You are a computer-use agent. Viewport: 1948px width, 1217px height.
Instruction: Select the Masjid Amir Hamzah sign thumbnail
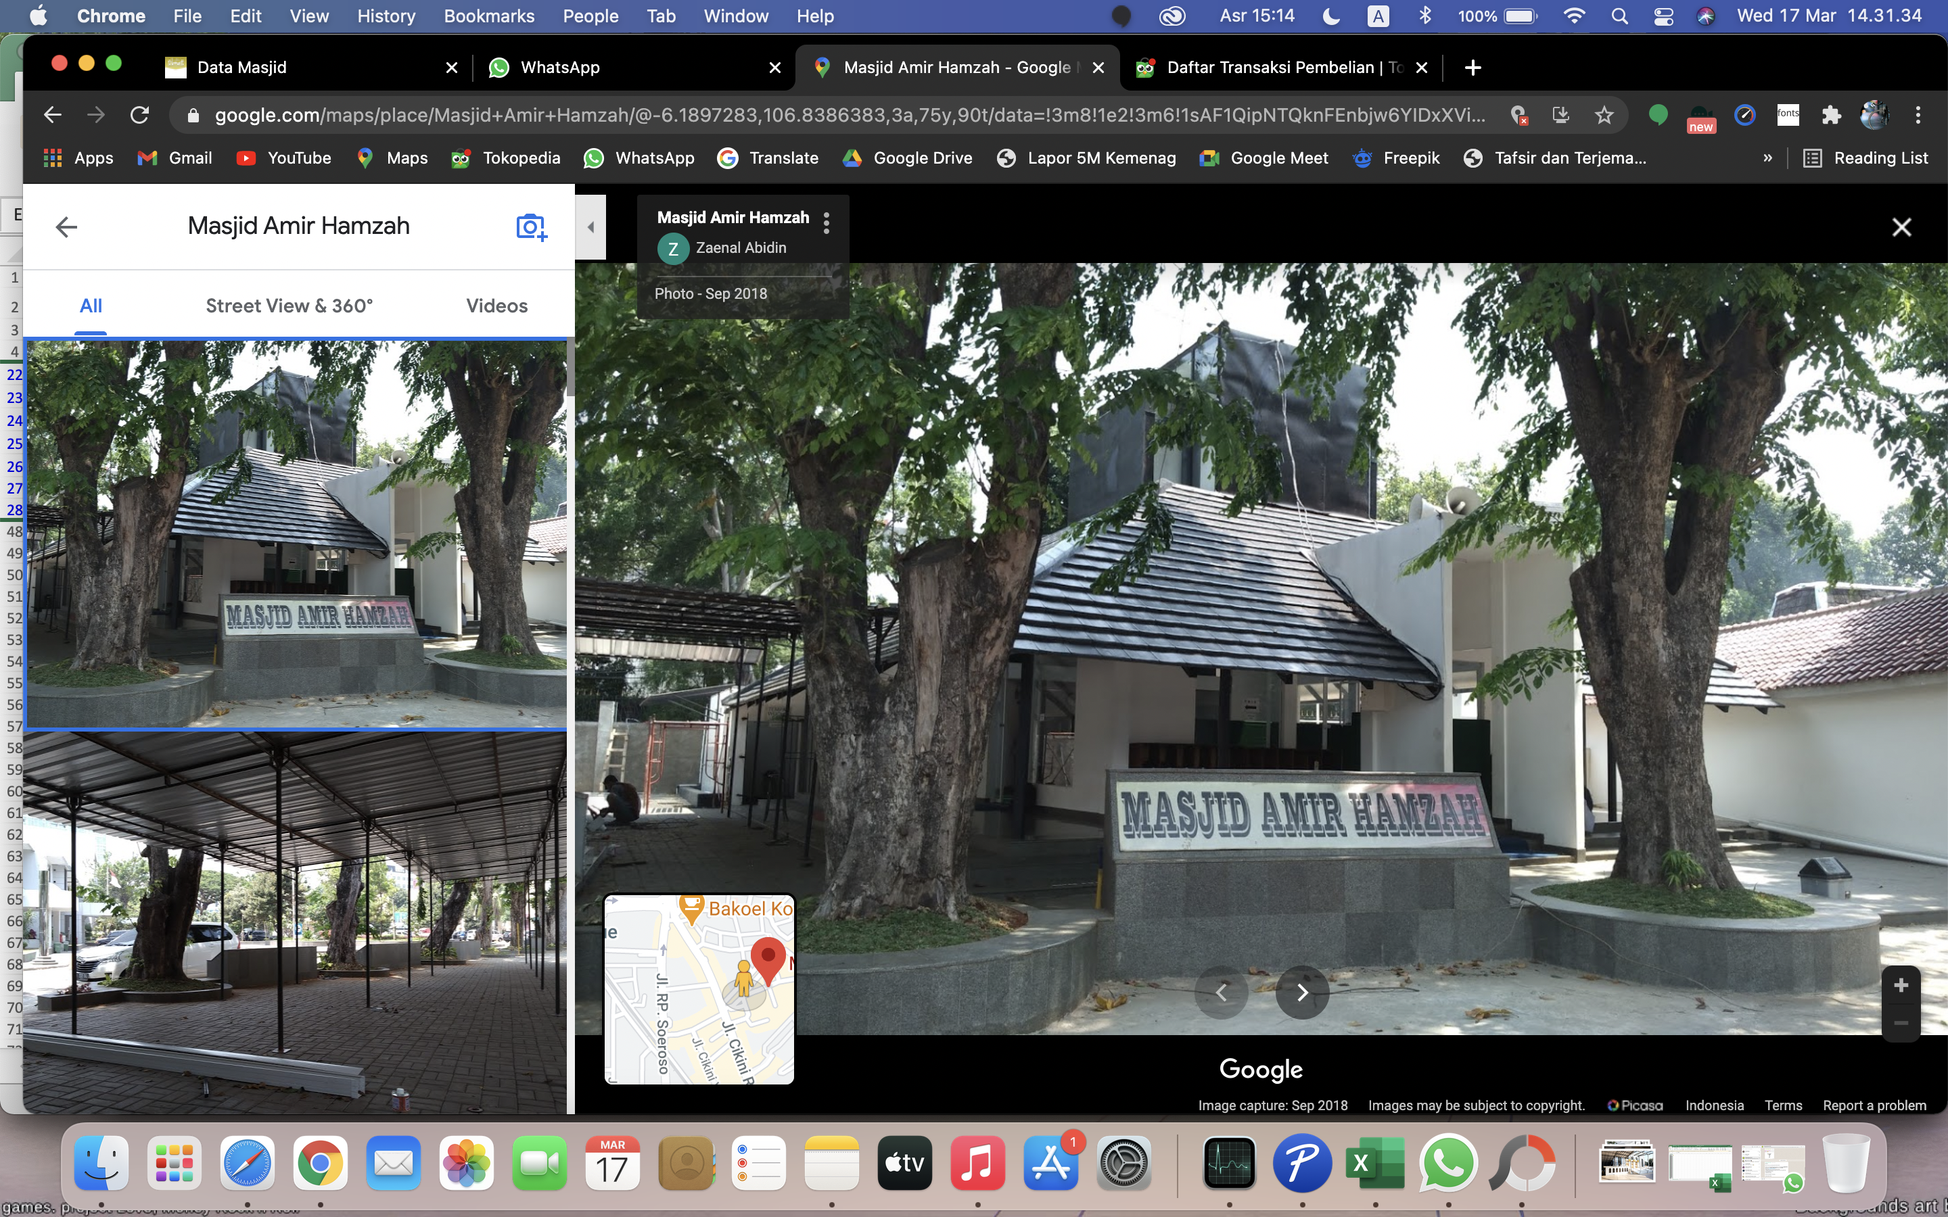pos(296,533)
